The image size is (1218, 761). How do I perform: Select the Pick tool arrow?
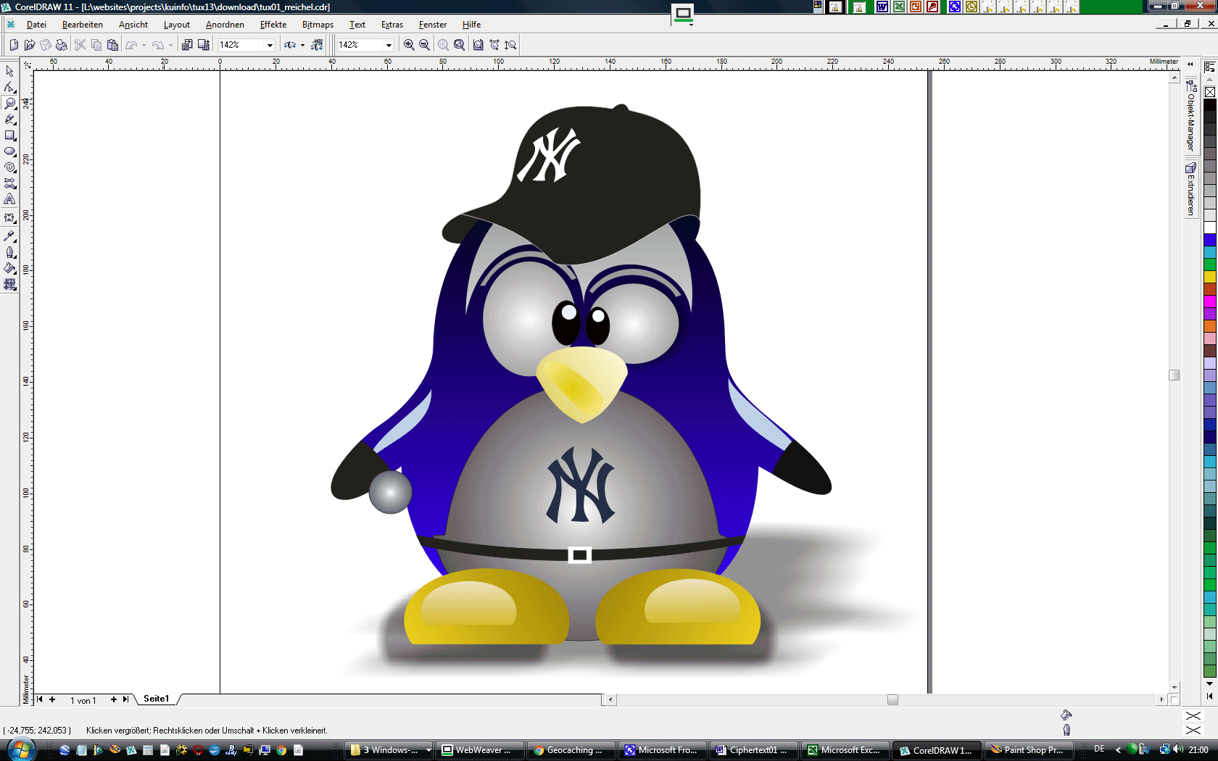9,71
